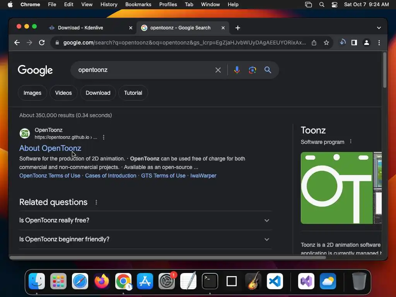
Task: Open the green OpenToonz logo image
Action: point(337,188)
